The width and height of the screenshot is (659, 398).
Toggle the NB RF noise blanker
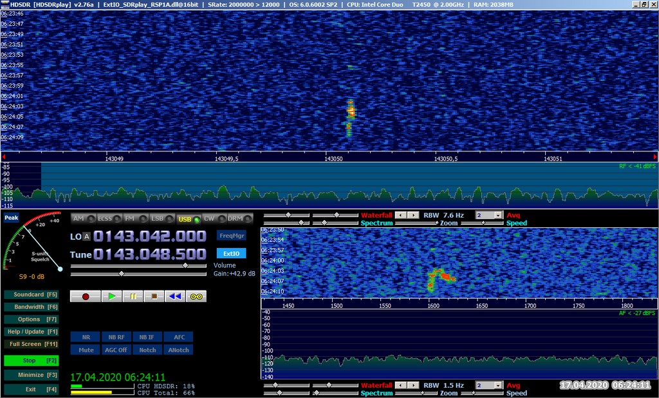pos(116,337)
